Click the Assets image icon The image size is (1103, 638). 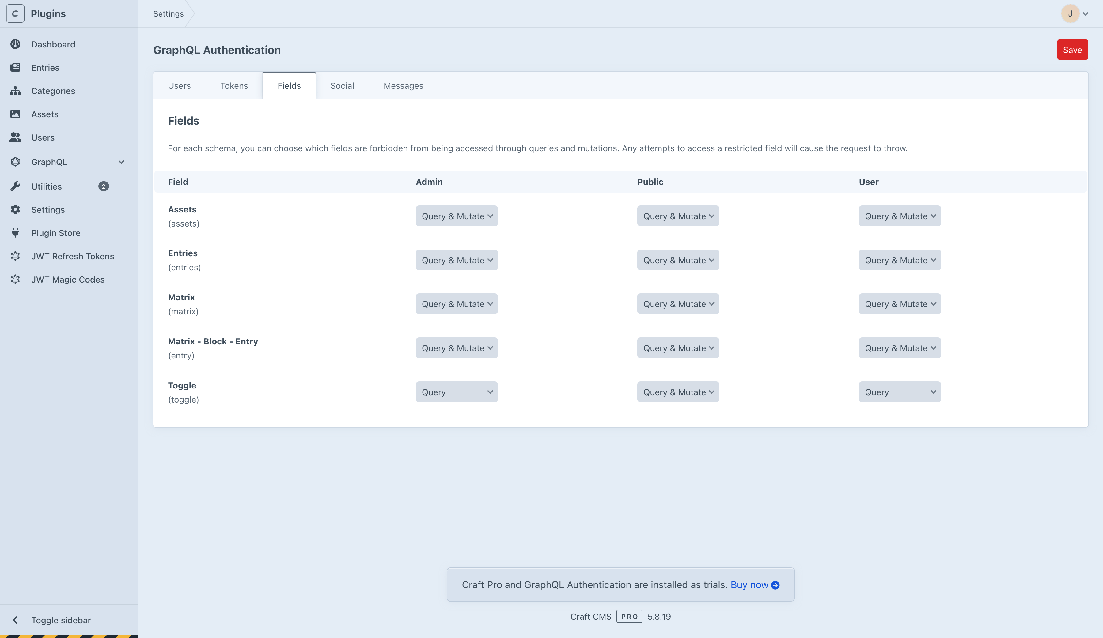pos(15,114)
